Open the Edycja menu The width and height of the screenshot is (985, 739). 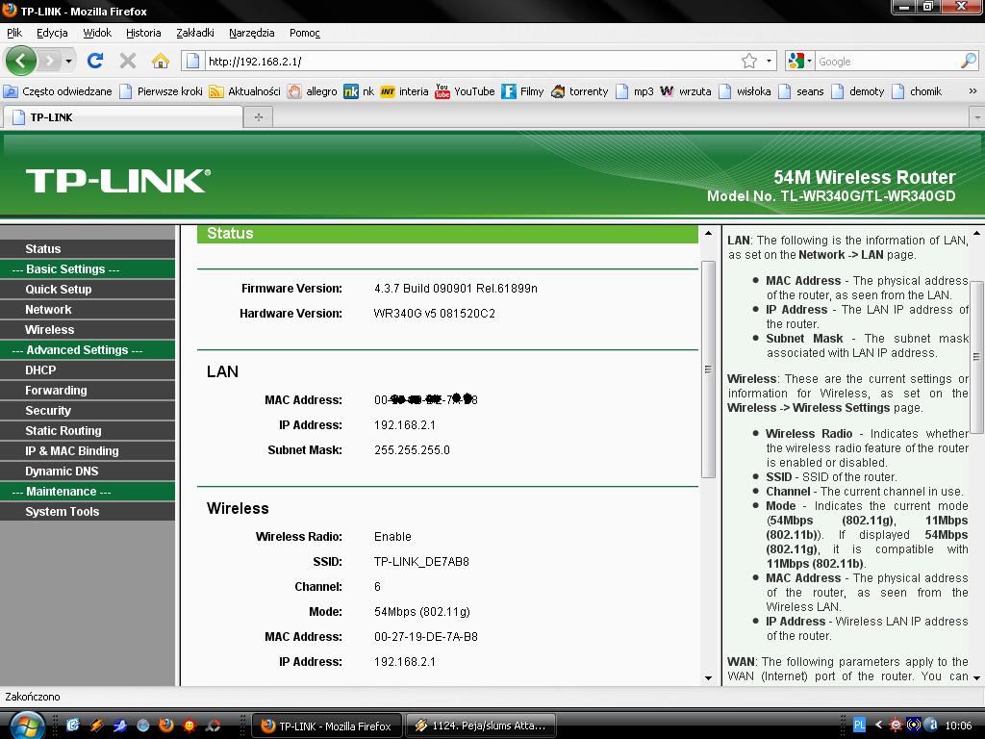52,33
